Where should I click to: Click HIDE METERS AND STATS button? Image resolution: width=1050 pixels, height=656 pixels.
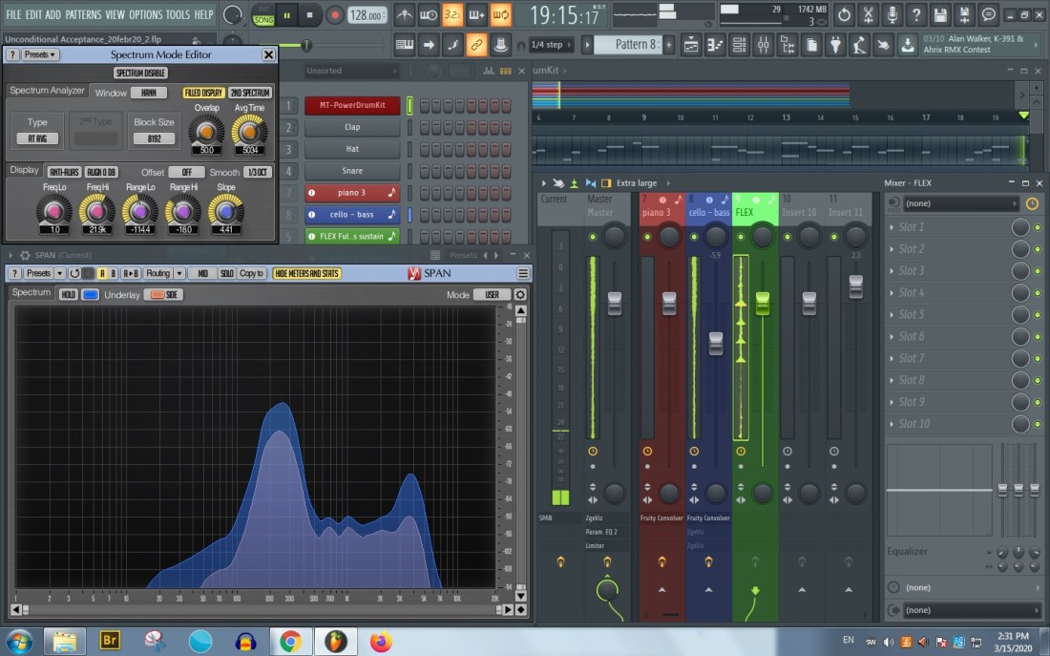307,273
